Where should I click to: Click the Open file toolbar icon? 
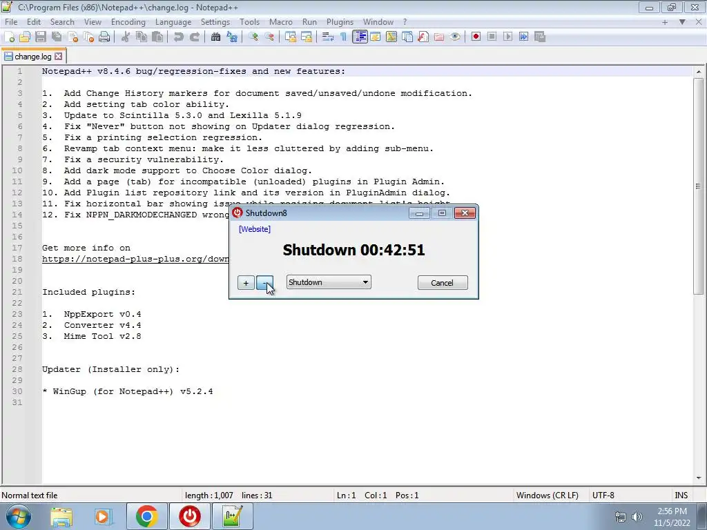pyautogui.click(x=25, y=37)
